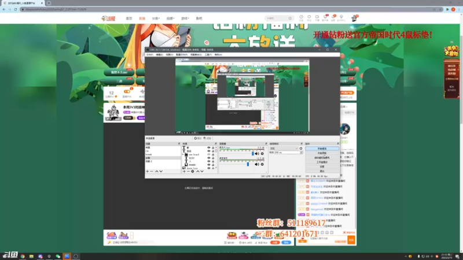Remove the selected source with the Sources minus icon
The width and height of the screenshot is (463, 260).
(189, 171)
